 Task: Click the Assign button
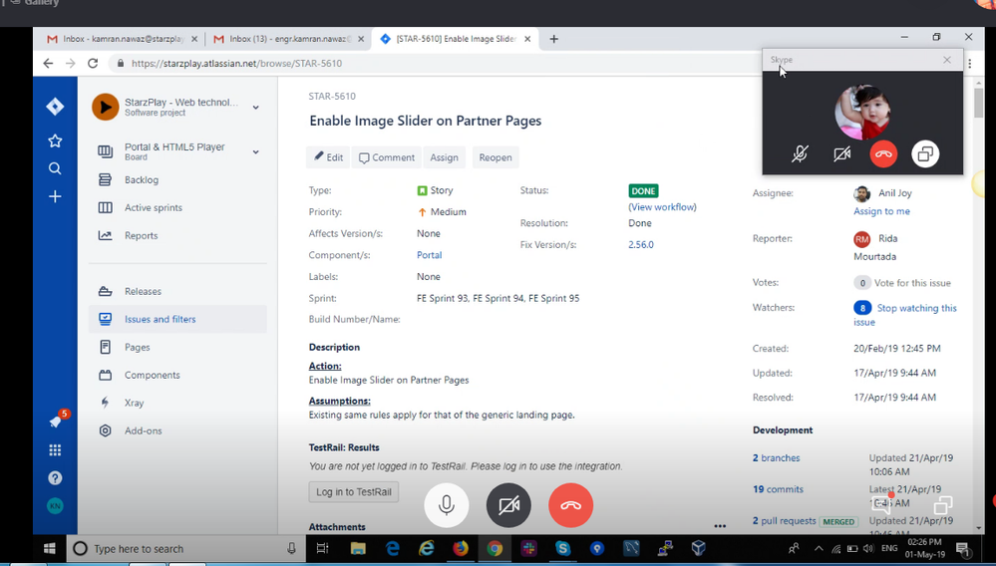tap(444, 157)
